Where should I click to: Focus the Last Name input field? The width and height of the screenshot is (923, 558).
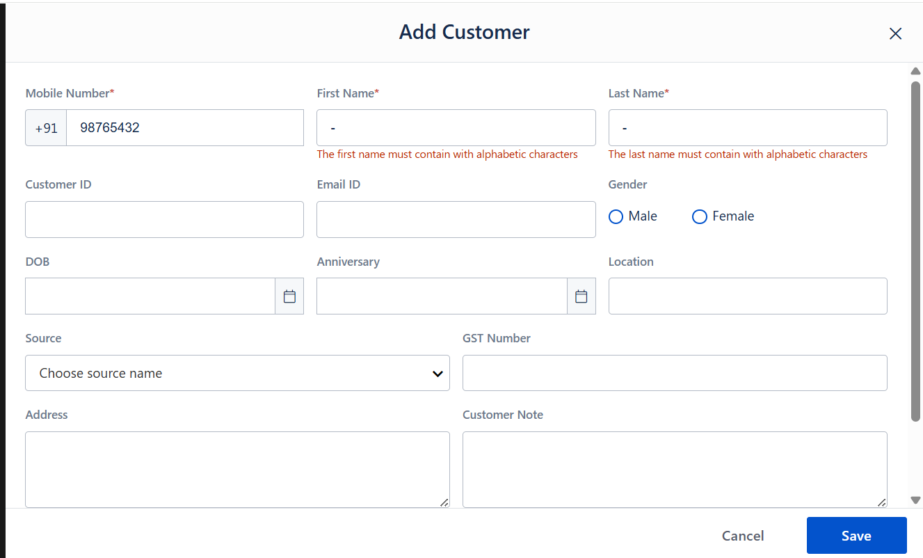click(x=748, y=128)
